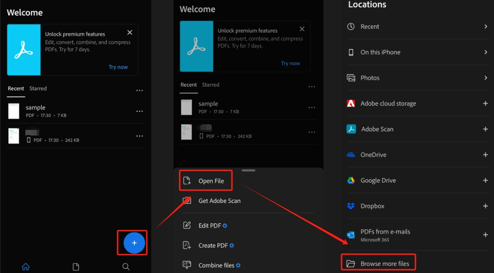Tap the blue plus floating action button
The height and width of the screenshot is (273, 494).
pos(134,243)
